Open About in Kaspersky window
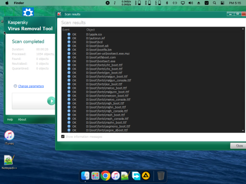This screenshot has width=246, height=184. pyautogui.click(x=22, y=119)
